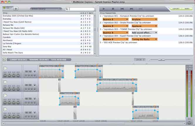Select playlist entry 5 '005 AOE Preview Clip'
The width and height of the screenshot is (195, 126).
click(146, 42)
